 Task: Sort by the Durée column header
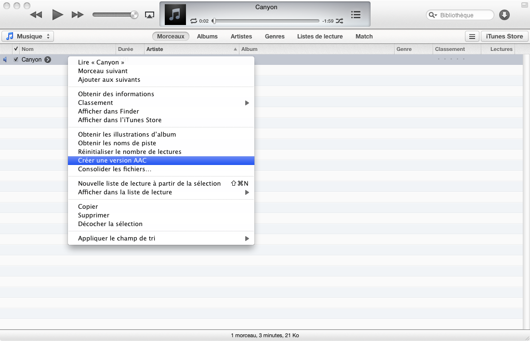coord(130,49)
